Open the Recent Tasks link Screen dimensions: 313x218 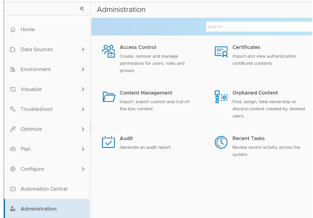click(x=249, y=138)
